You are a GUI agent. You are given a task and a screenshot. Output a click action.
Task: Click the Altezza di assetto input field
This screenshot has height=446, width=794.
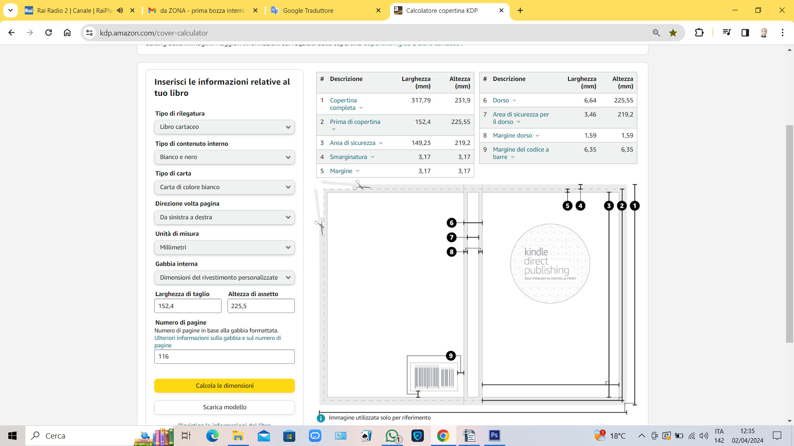[261, 306]
